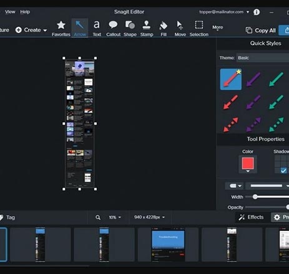Select the Text tool

click(x=97, y=29)
